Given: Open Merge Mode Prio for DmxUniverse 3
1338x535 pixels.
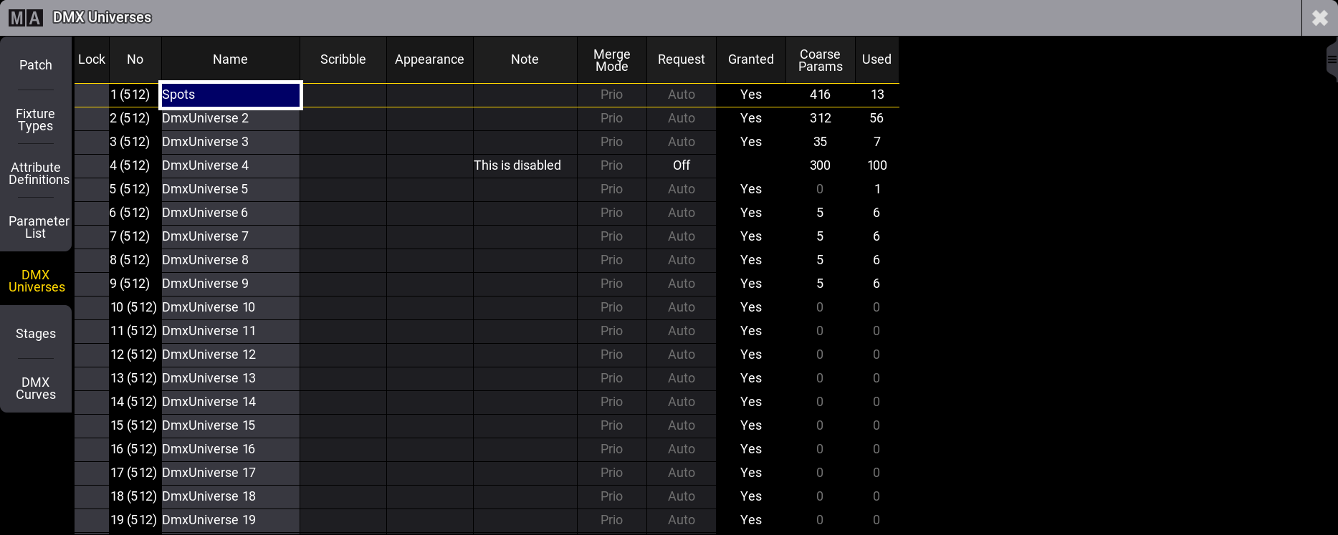Looking at the screenshot, I should tap(611, 142).
